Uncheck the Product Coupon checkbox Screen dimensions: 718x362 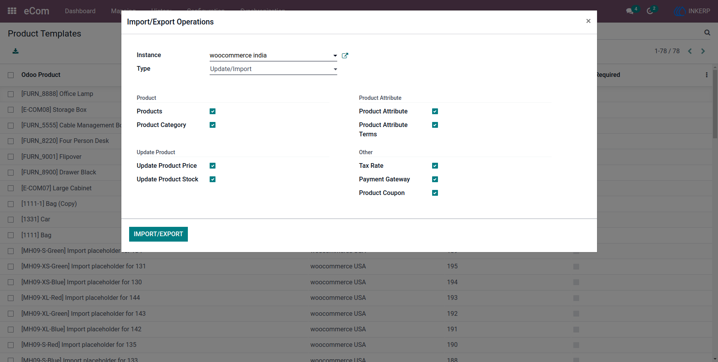pos(435,193)
